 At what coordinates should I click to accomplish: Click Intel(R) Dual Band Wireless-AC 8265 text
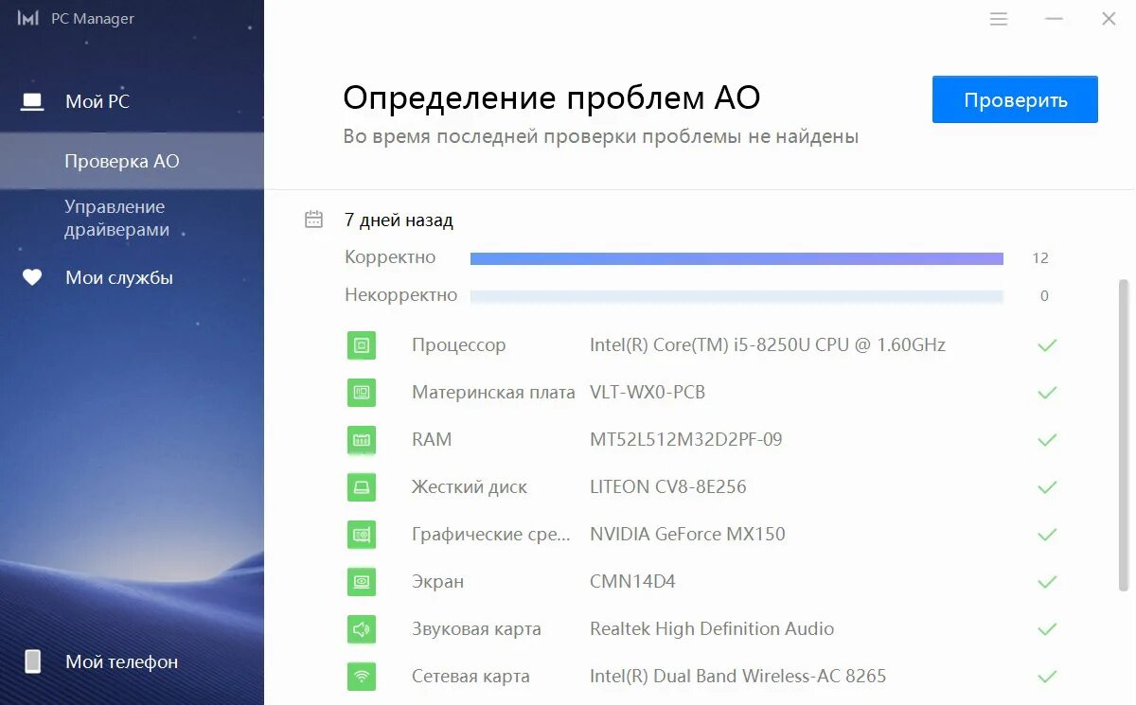[x=738, y=676]
